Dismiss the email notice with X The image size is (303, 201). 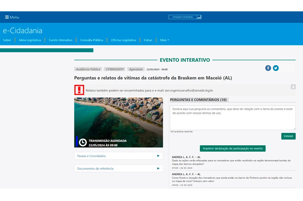[293, 87]
